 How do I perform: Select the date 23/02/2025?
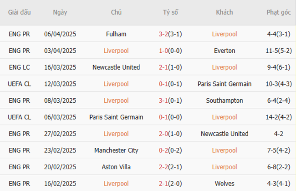(60, 151)
